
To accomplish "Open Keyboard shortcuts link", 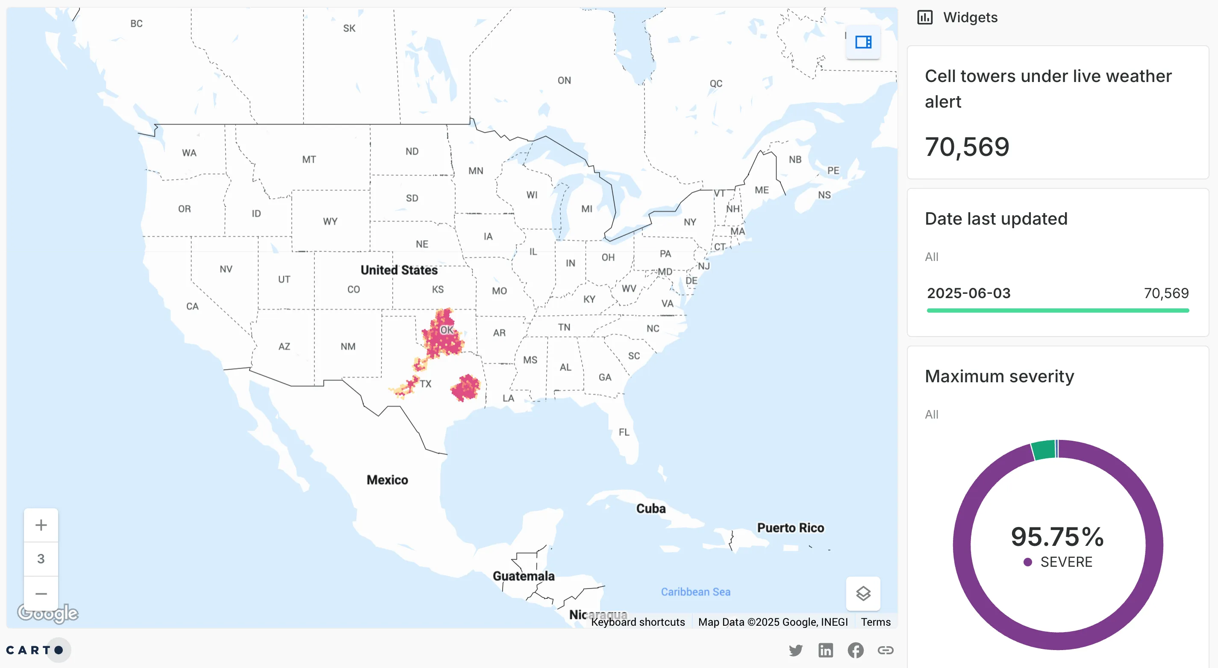I will pyautogui.click(x=637, y=622).
